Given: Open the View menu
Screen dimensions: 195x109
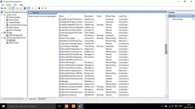Looking at the screenshot, I should [x=15, y=5].
